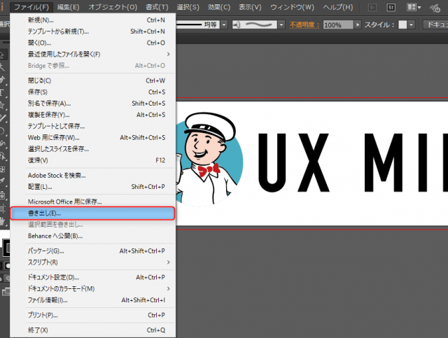Choose 書き出し(E)... from File menu
Viewport: 448px width, 338px height.
[44, 212]
